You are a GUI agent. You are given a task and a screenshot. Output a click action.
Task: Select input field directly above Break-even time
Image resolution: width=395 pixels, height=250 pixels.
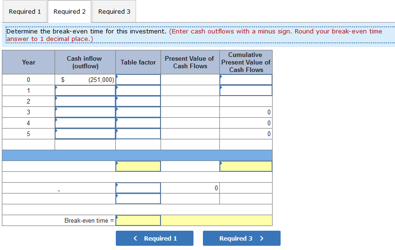(138, 199)
